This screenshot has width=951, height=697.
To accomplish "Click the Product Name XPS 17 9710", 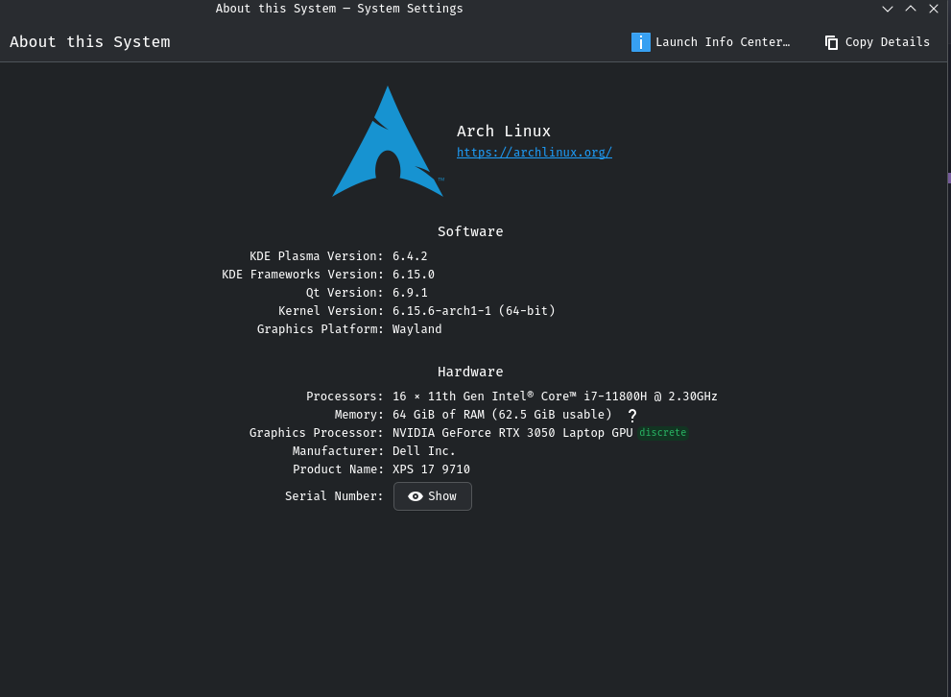I will pos(431,469).
